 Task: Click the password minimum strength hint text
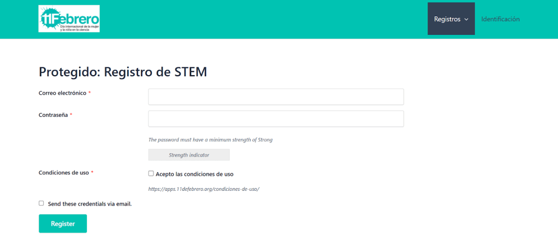tap(210, 140)
